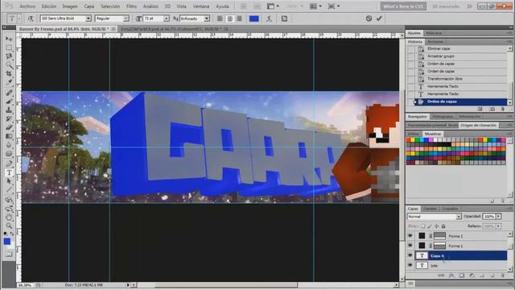Open the Filtro menu
515x290 pixels.
(x=131, y=6)
